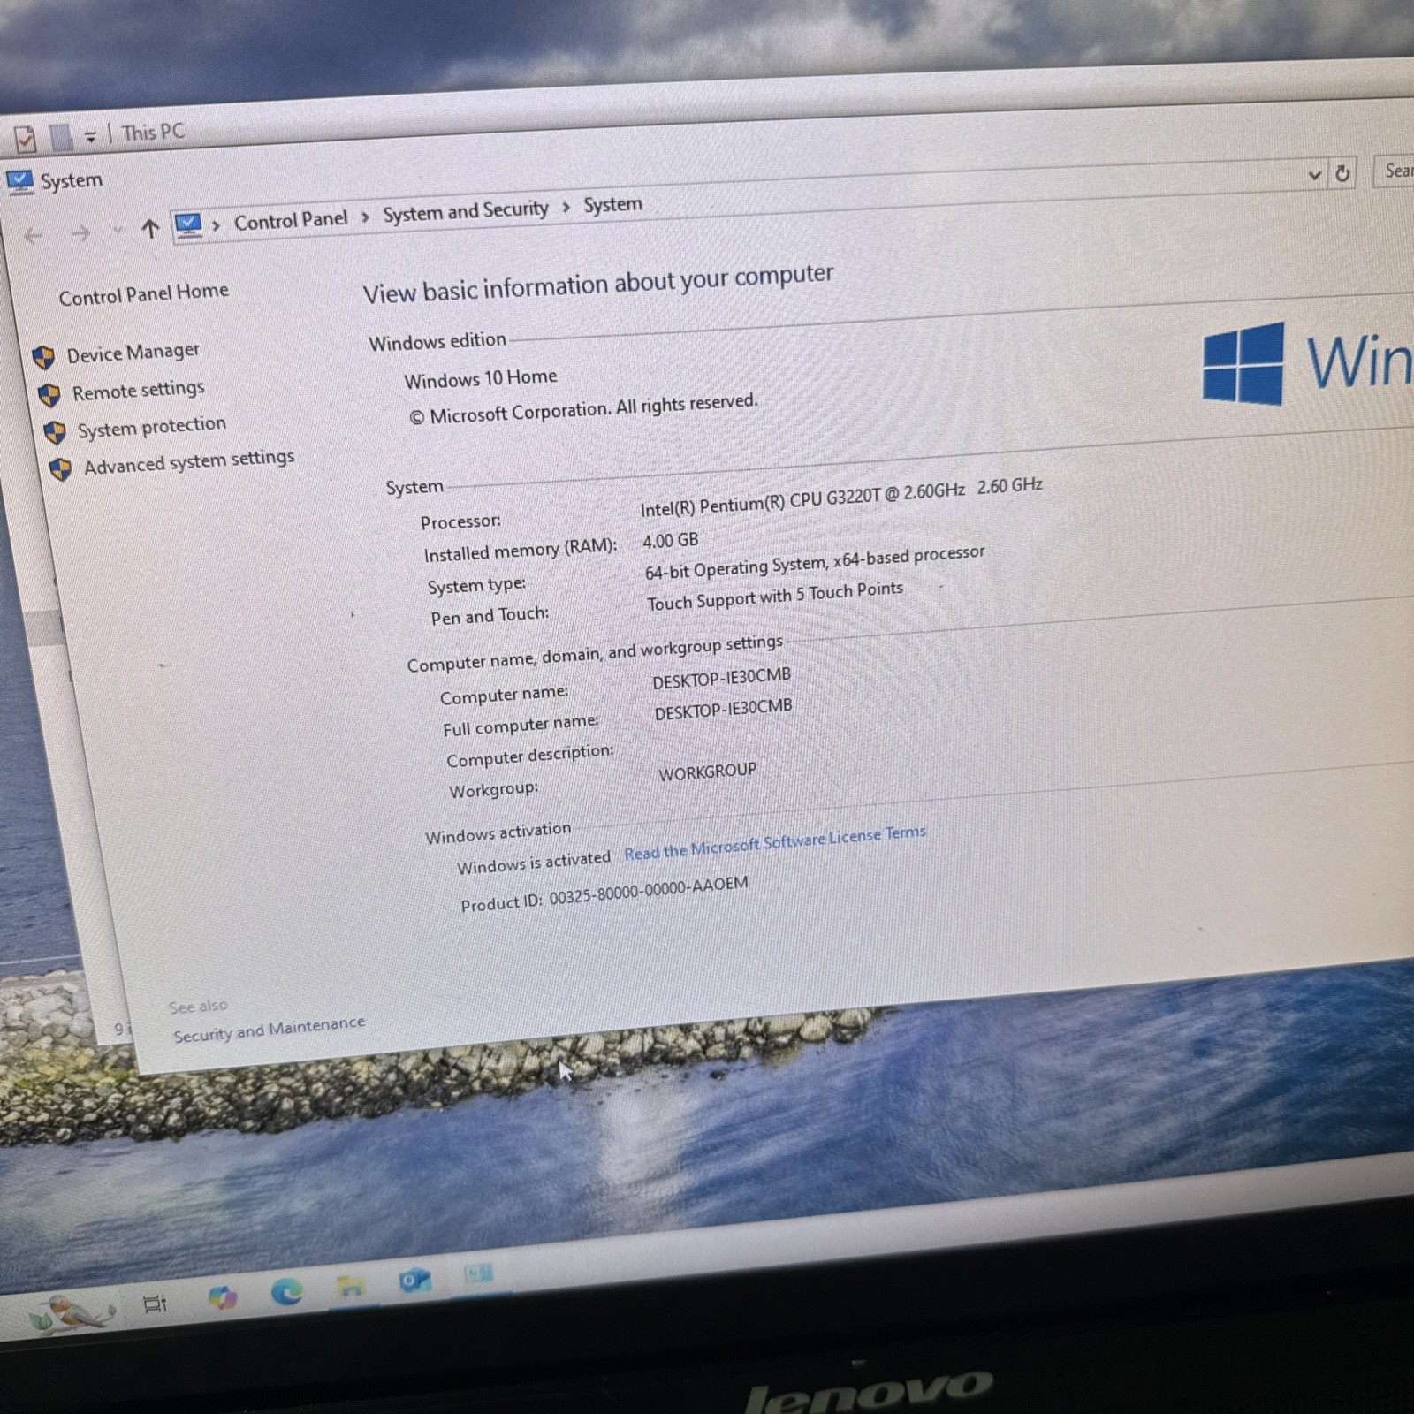Click the Search box in Control Panel
1414x1414 pixels.
tap(1394, 171)
